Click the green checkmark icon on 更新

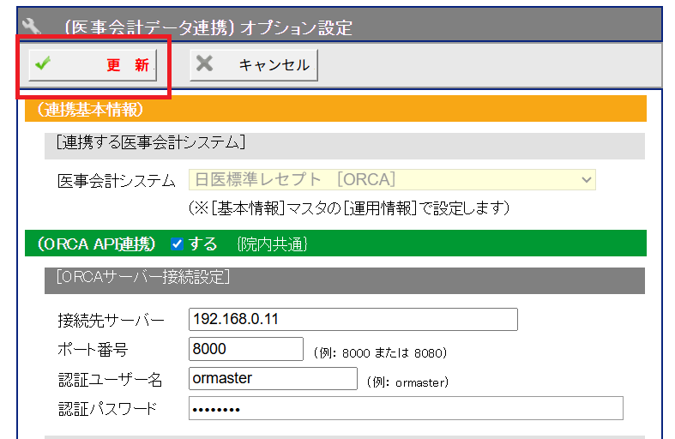(42, 64)
